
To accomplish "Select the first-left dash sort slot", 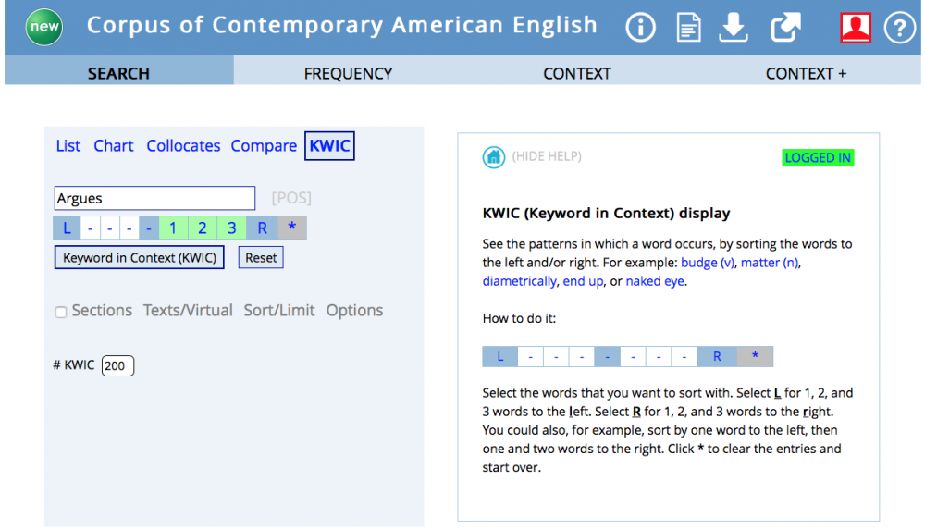I will [x=129, y=228].
